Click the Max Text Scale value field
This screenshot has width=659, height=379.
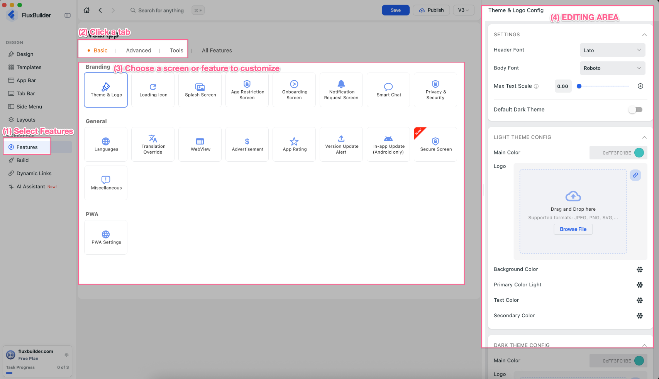563,86
